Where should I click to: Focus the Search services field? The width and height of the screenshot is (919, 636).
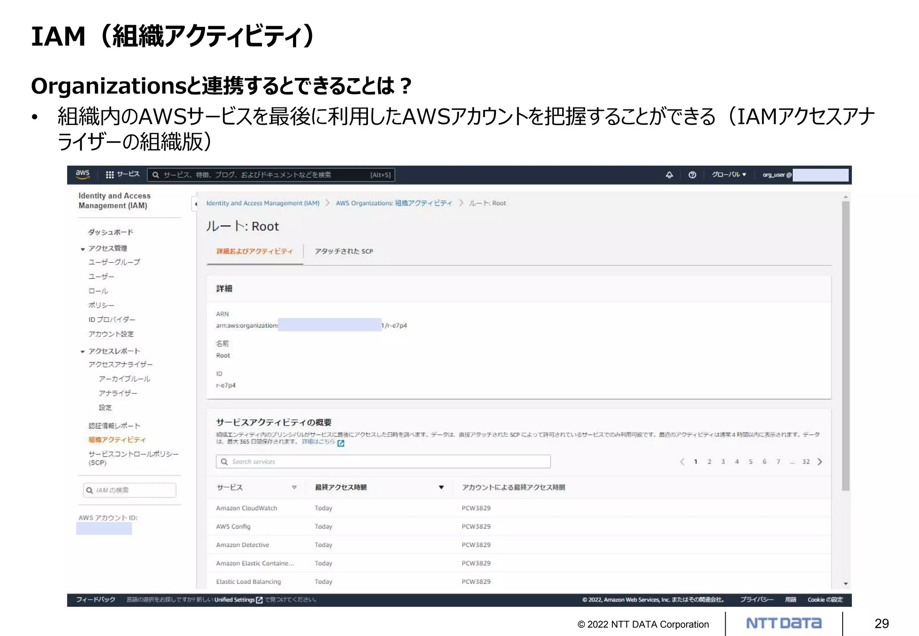coord(383,462)
